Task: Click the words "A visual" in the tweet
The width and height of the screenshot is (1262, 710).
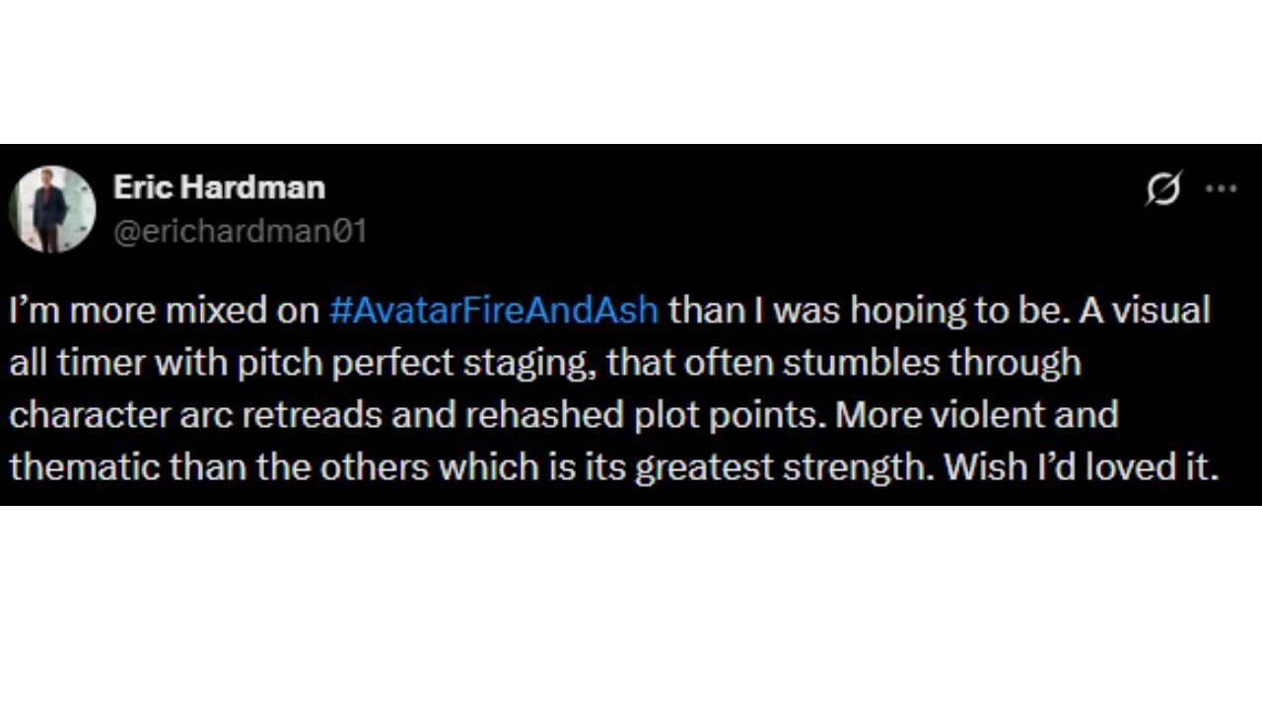Action: tap(1144, 311)
